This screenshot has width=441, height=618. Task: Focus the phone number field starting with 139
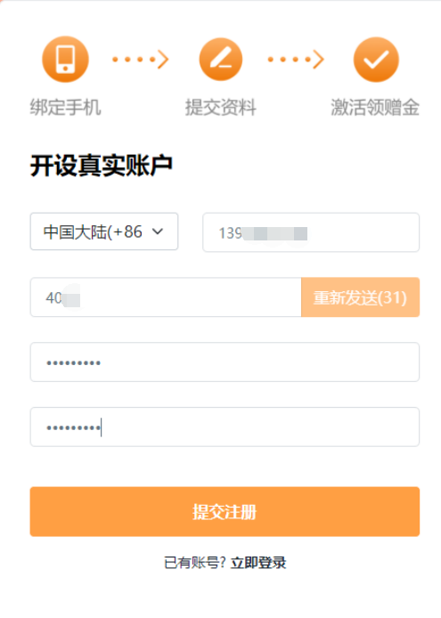coord(311,232)
